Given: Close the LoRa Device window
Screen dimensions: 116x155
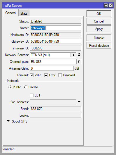Looking at the screenshot, I should click(x=110, y=6).
